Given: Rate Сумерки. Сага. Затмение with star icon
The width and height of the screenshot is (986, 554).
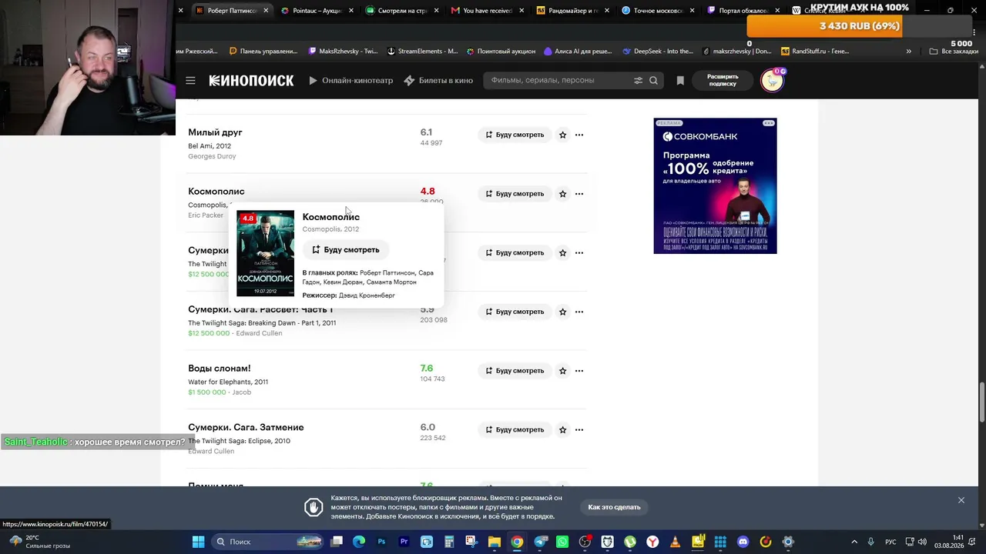Looking at the screenshot, I should point(563,429).
